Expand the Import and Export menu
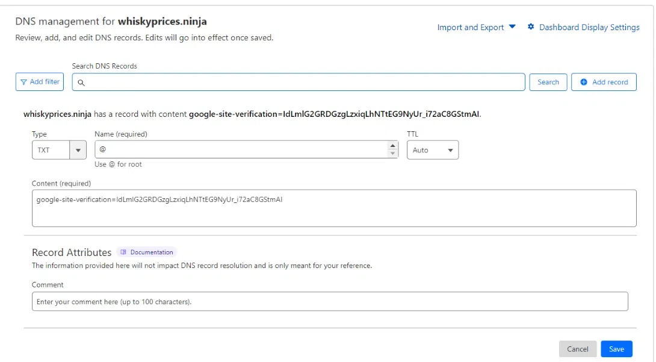 point(476,27)
